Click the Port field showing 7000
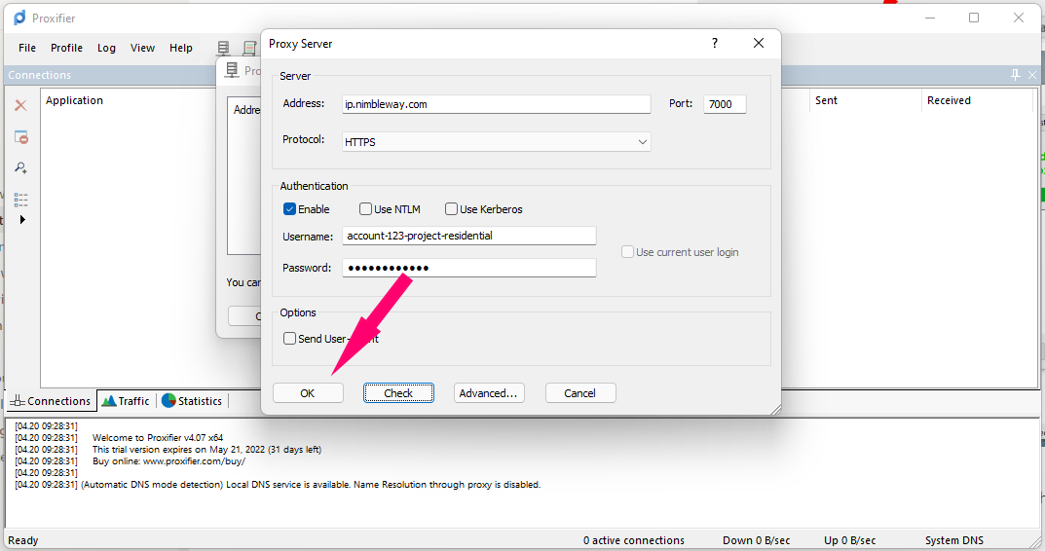 point(726,104)
